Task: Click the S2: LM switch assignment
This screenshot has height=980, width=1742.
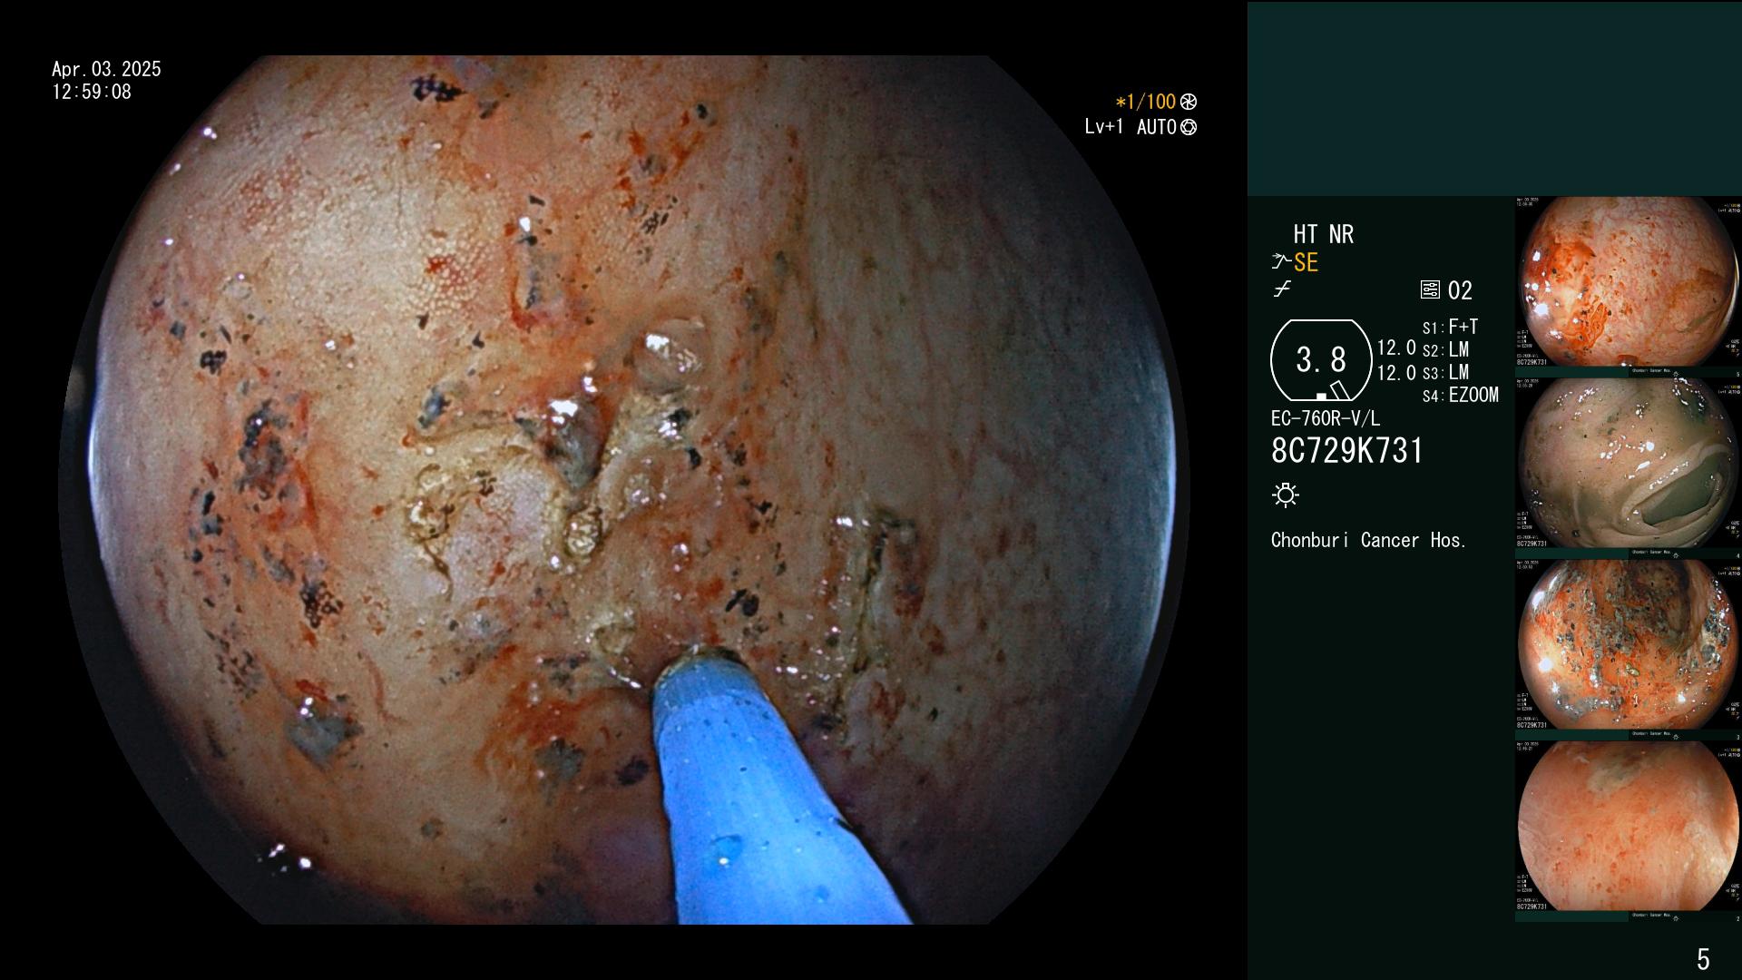Action: 1445,350
